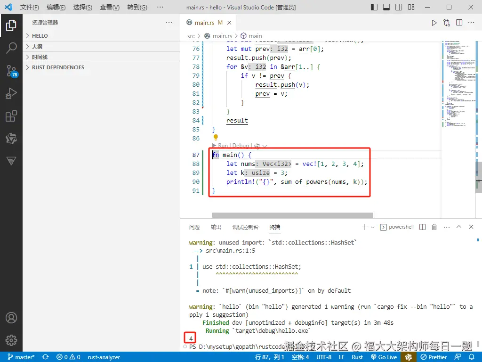Expand the RUST DEPENDENCIES section
The height and width of the screenshot is (362, 482).
coord(102,67)
